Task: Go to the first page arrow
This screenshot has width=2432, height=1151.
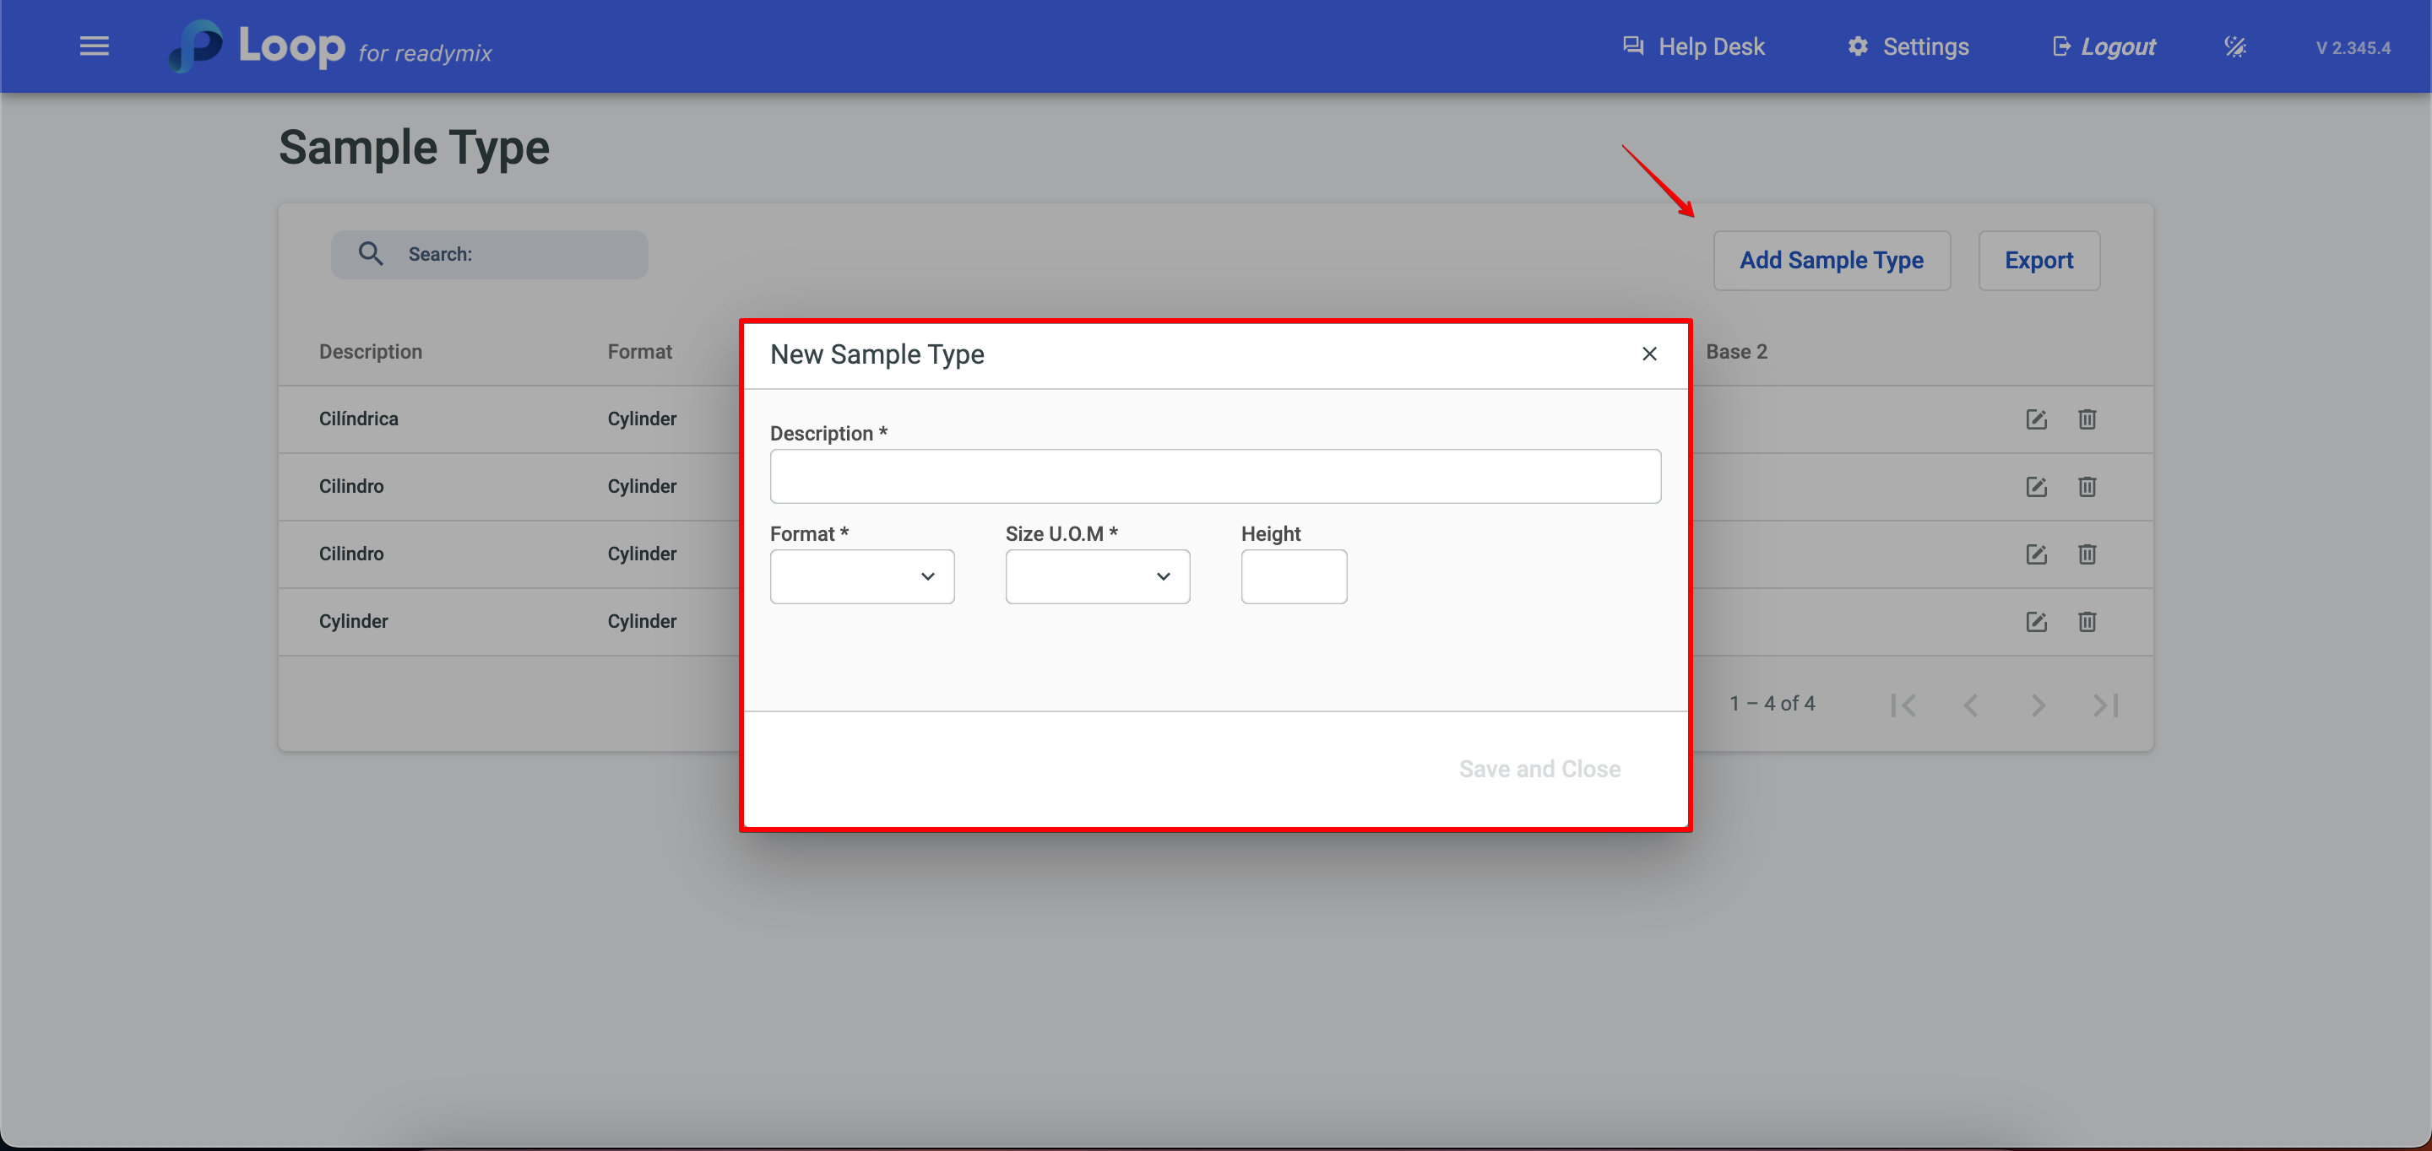Action: [x=1903, y=705]
